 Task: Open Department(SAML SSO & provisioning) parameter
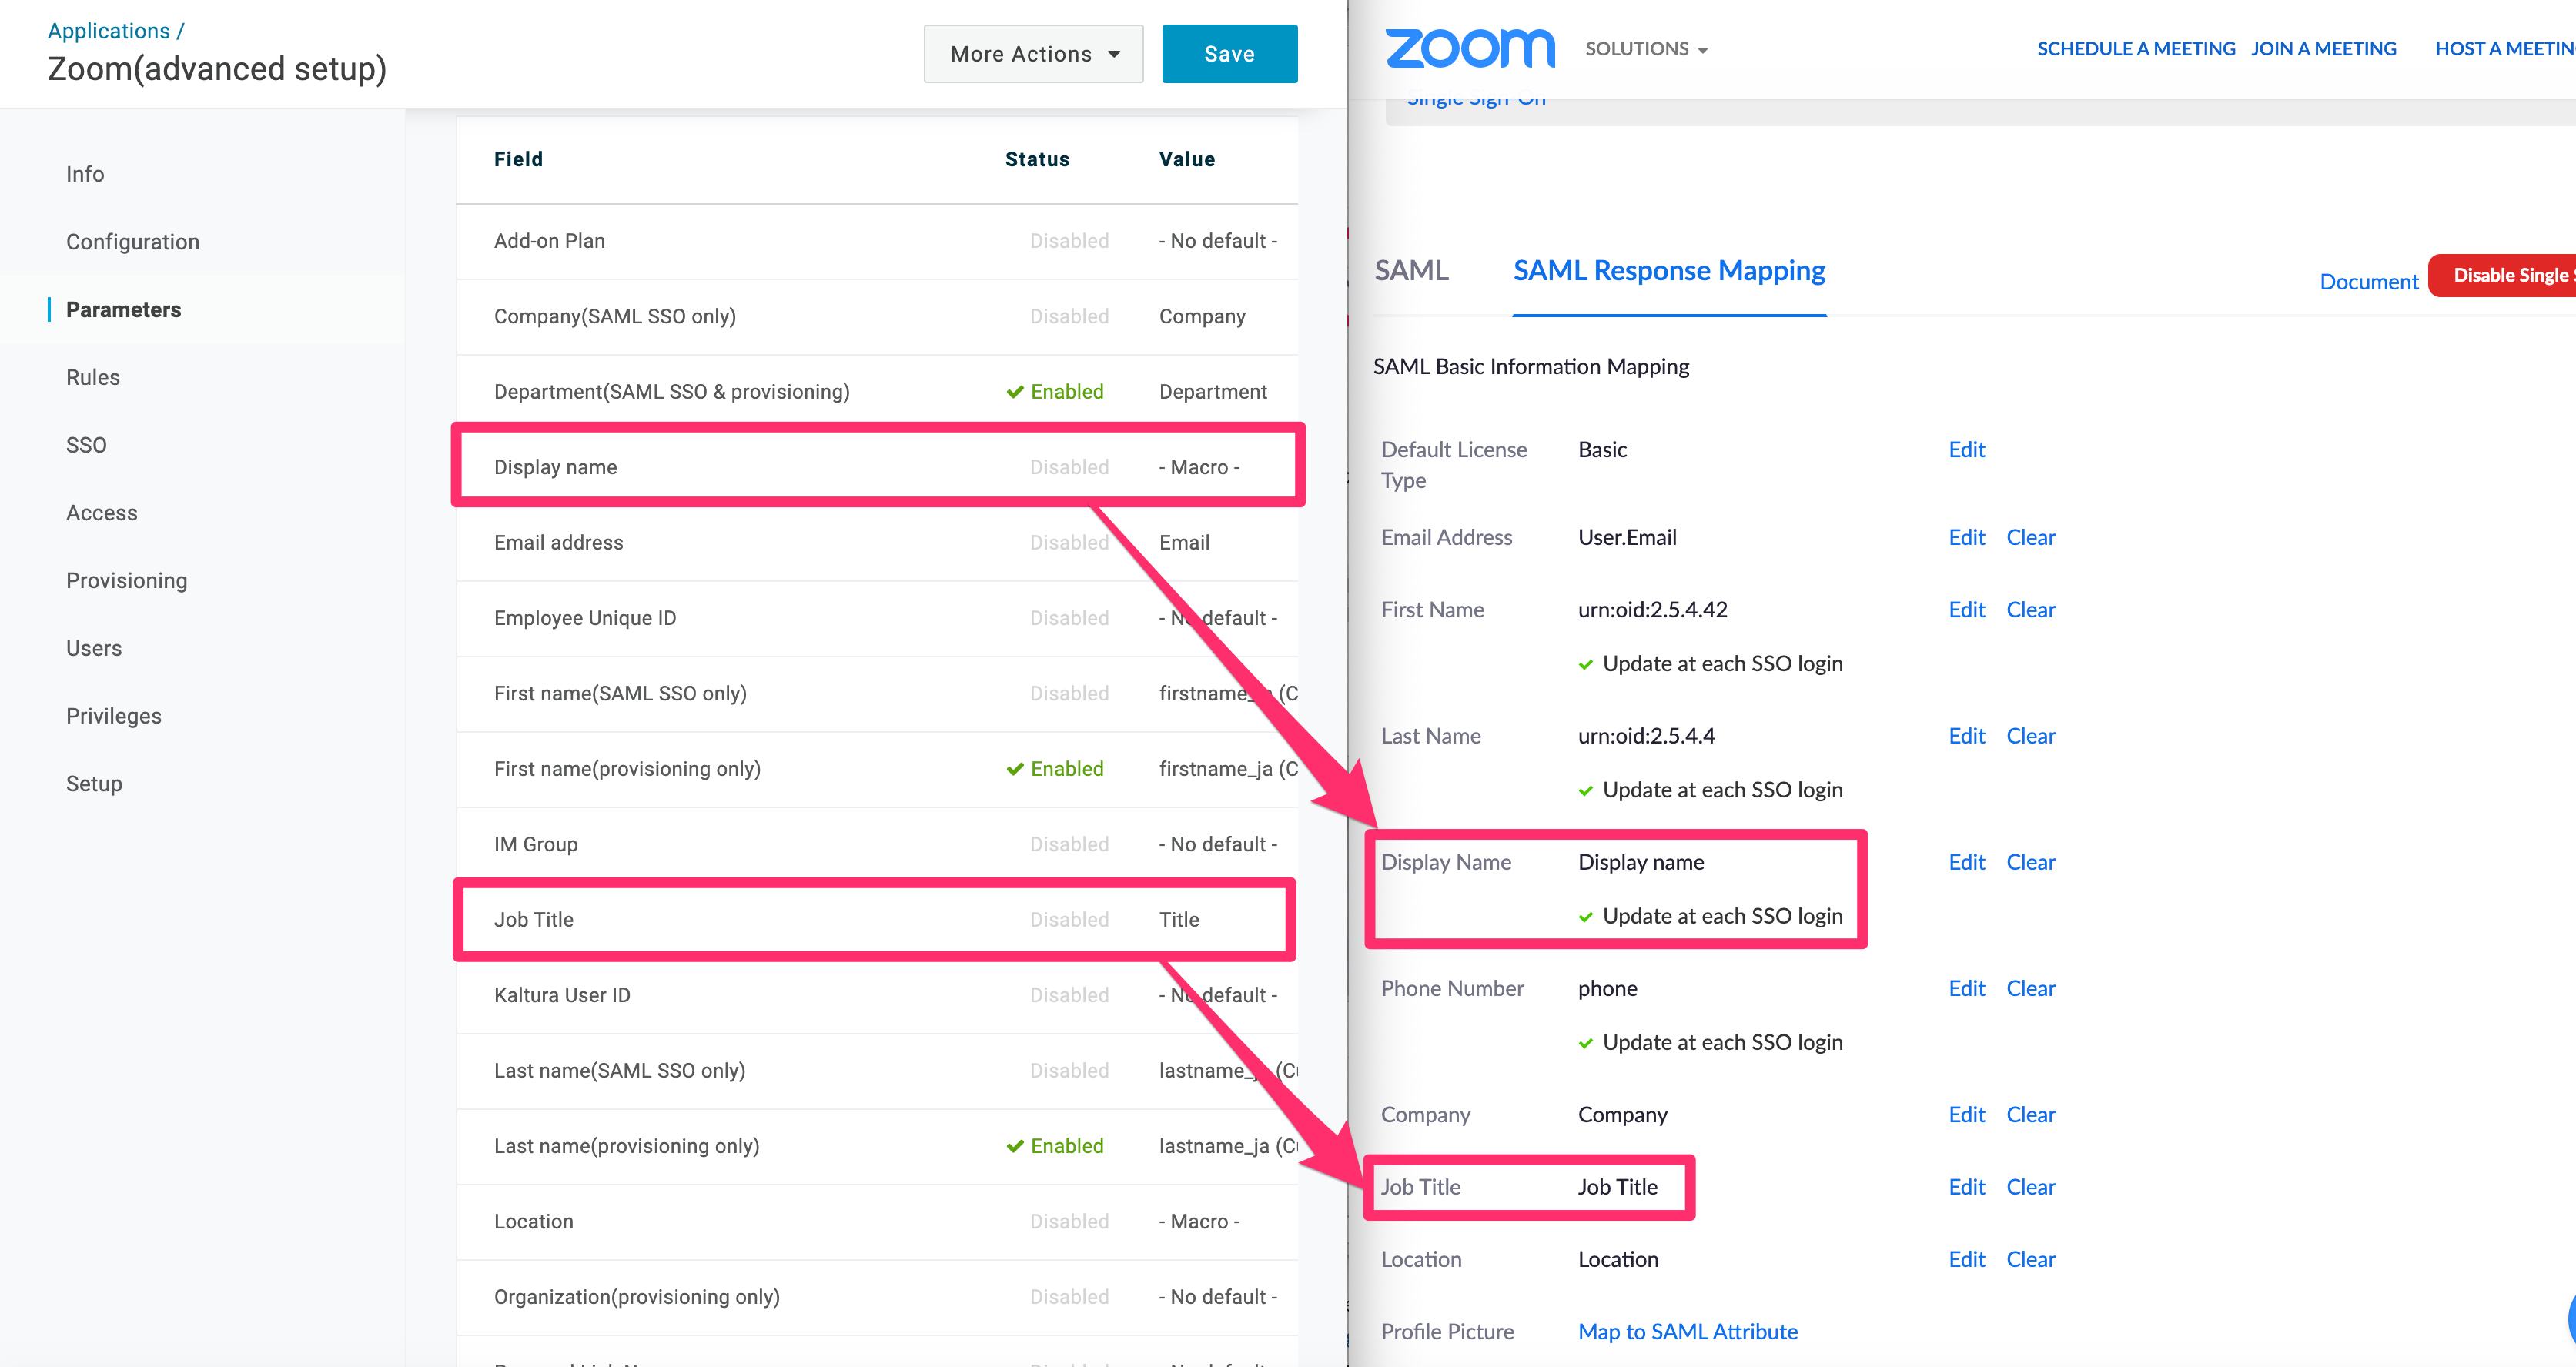pos(877,392)
